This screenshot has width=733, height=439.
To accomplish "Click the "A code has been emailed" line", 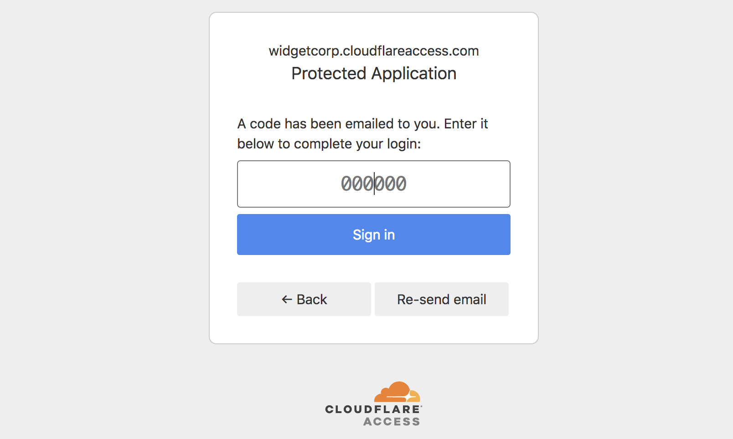I will click(x=362, y=124).
